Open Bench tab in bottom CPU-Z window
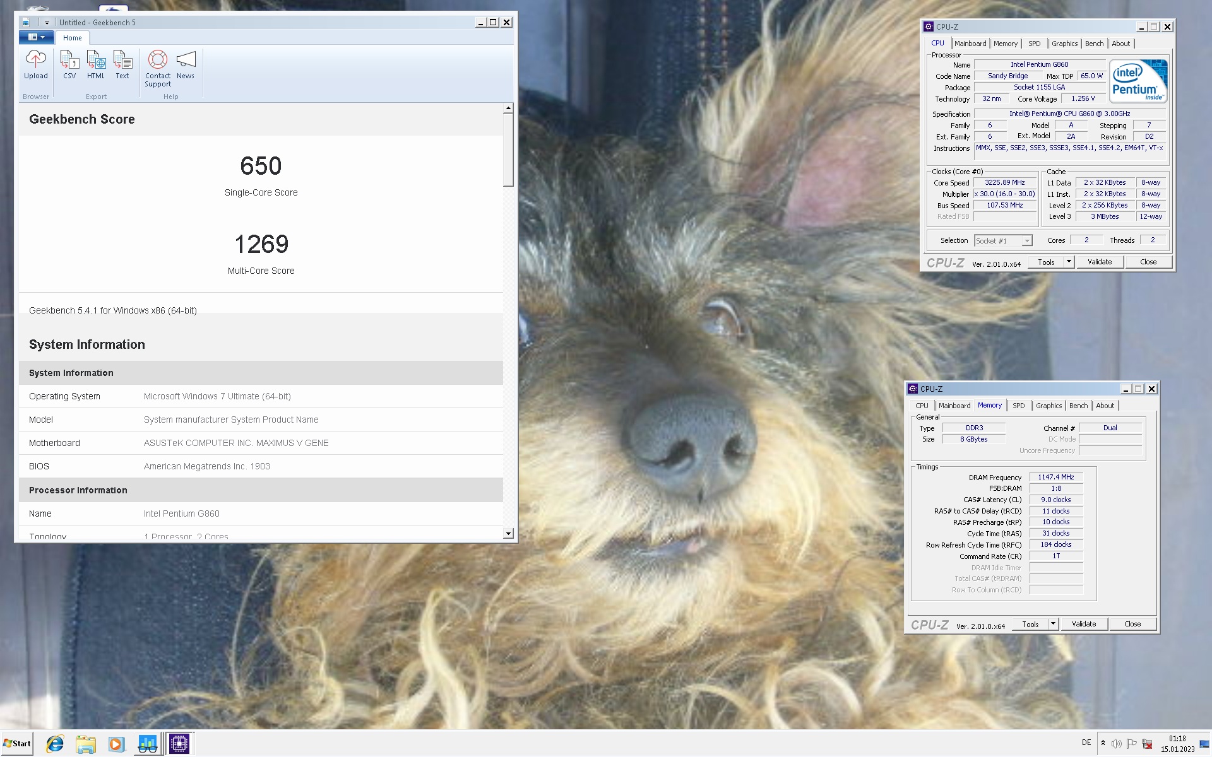1212x757 pixels. [x=1079, y=406]
